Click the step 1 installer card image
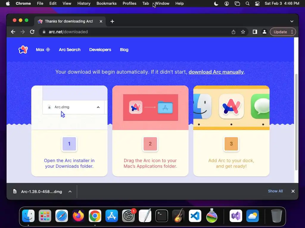 pos(69,107)
